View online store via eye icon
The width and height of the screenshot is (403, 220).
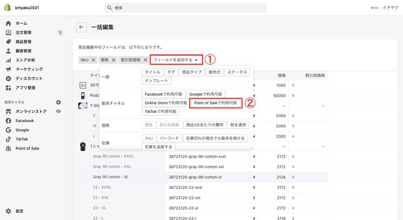[x=58, y=112]
